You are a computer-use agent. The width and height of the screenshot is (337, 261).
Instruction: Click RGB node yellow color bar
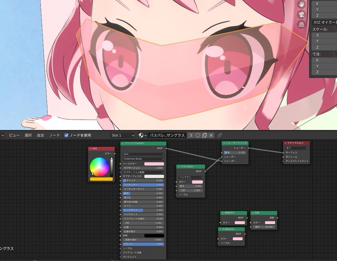point(102,179)
